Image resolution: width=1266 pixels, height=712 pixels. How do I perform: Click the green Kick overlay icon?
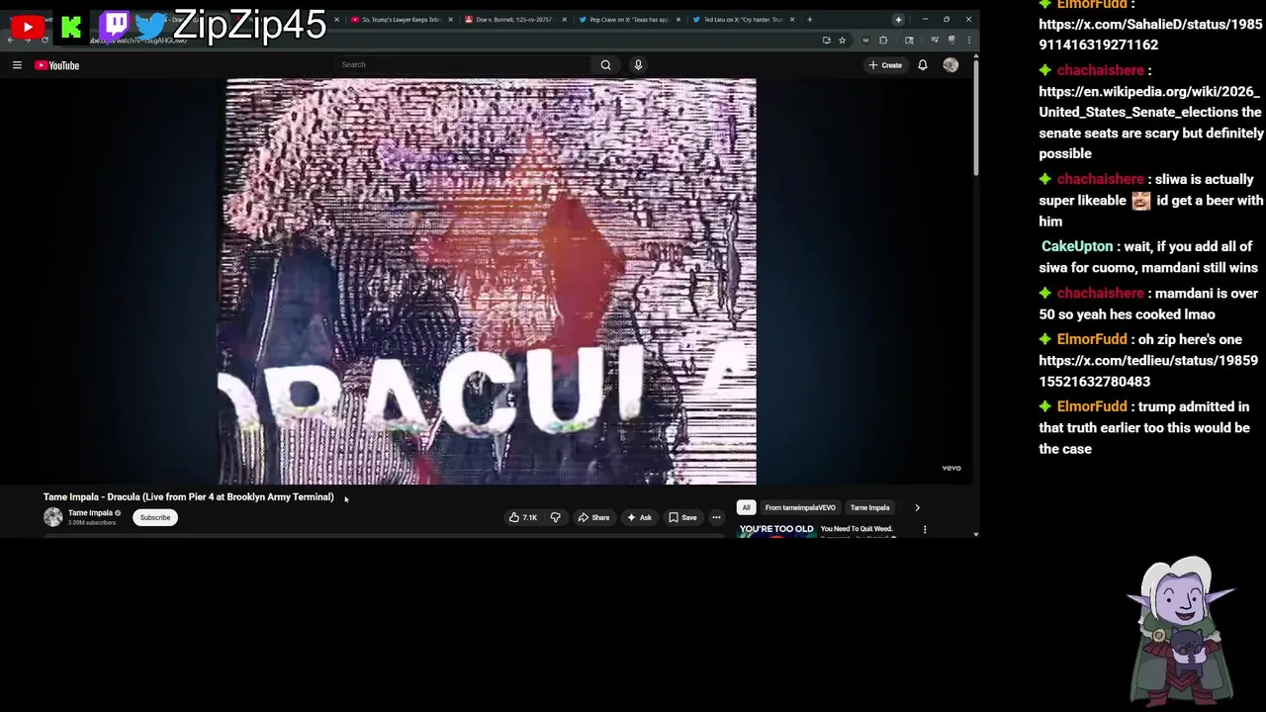tap(71, 28)
